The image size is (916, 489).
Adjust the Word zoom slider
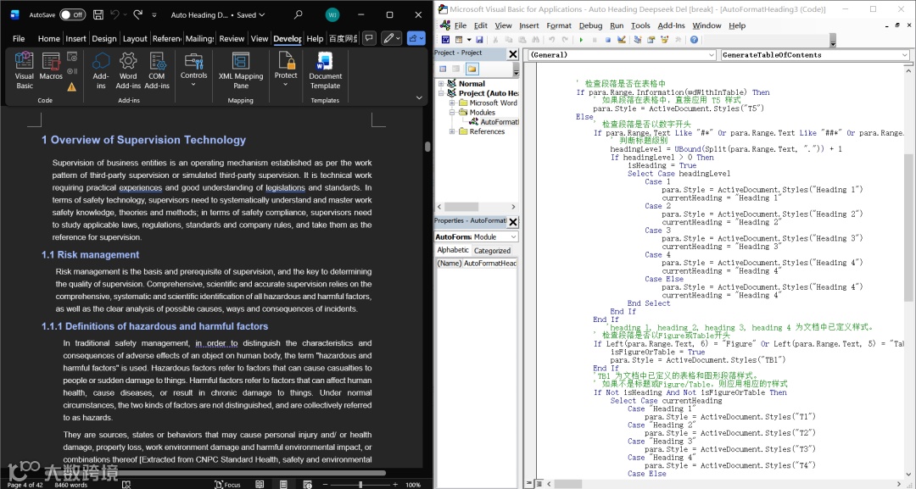point(360,484)
